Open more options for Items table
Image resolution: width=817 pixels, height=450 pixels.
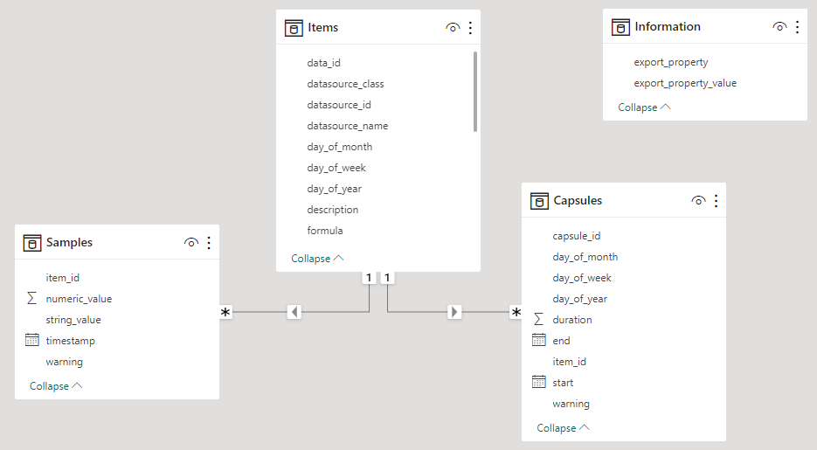click(470, 28)
